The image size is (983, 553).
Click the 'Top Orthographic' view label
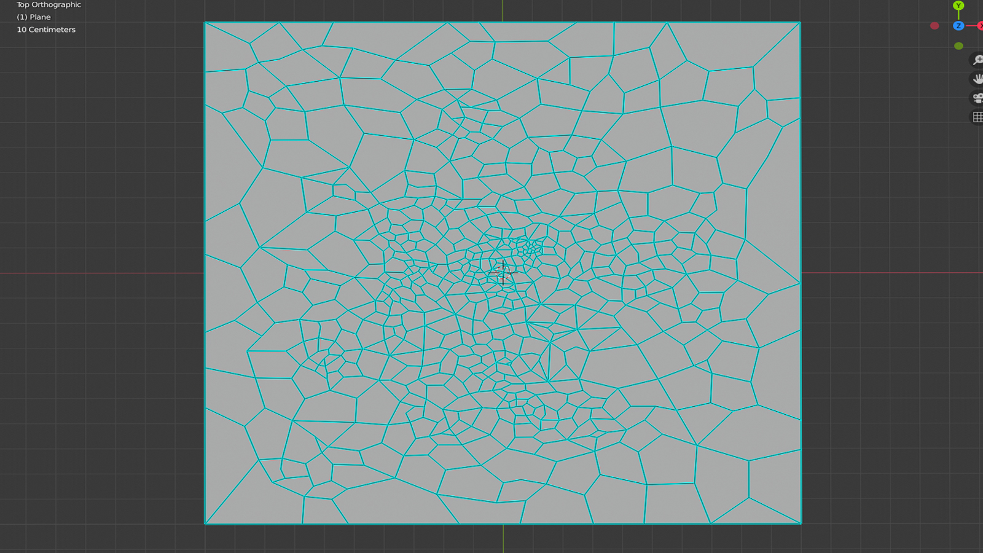click(x=49, y=4)
